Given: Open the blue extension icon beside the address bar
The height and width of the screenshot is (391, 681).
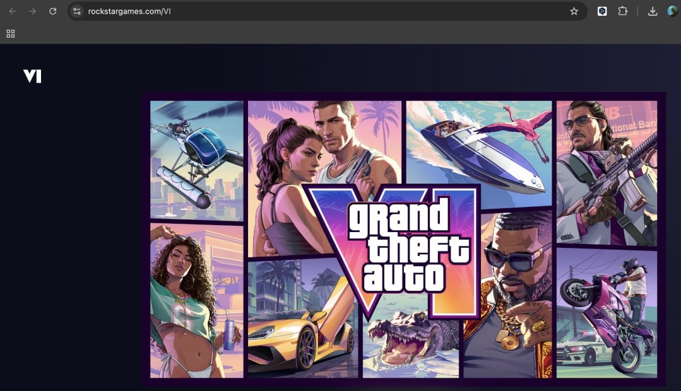Looking at the screenshot, I should pyautogui.click(x=602, y=11).
